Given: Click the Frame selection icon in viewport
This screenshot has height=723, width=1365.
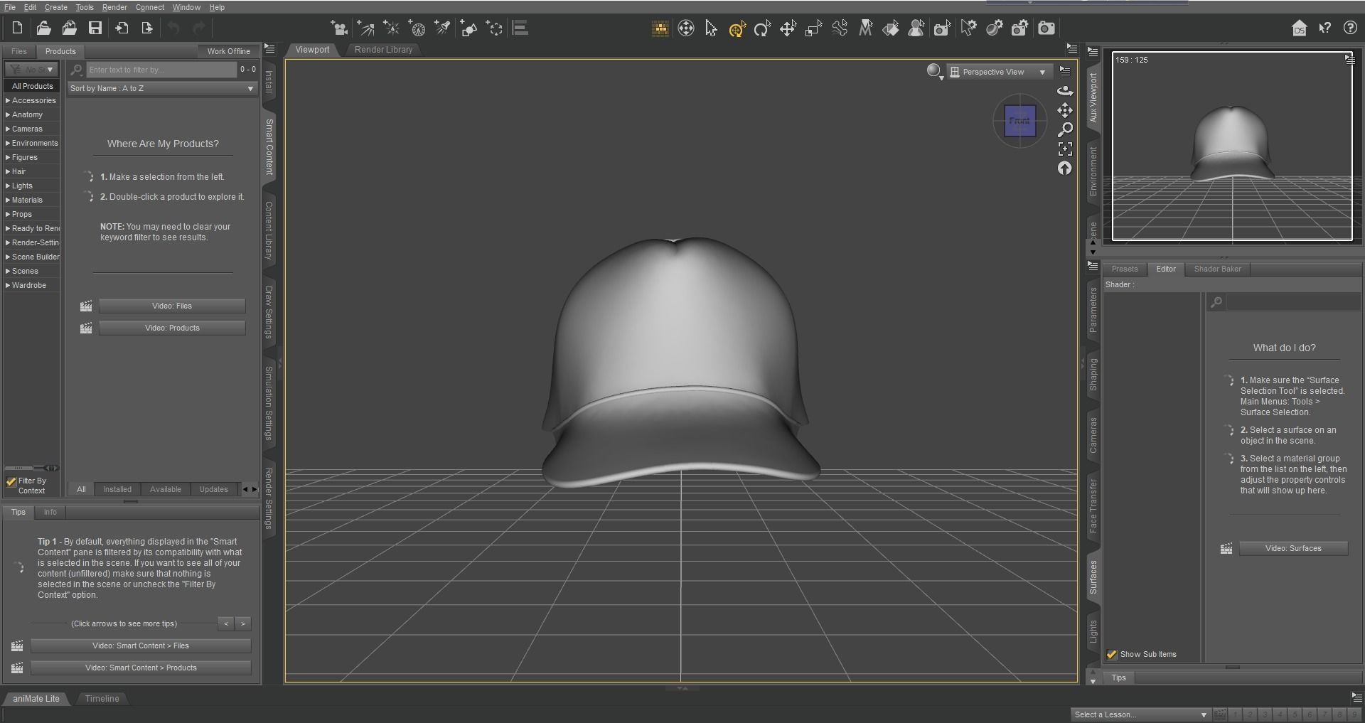Looking at the screenshot, I should click(x=1065, y=149).
